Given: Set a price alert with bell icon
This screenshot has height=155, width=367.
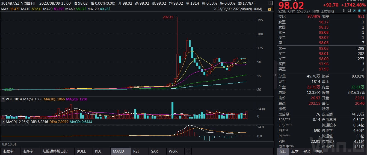Looking at the screenshot, I should click(359, 11).
